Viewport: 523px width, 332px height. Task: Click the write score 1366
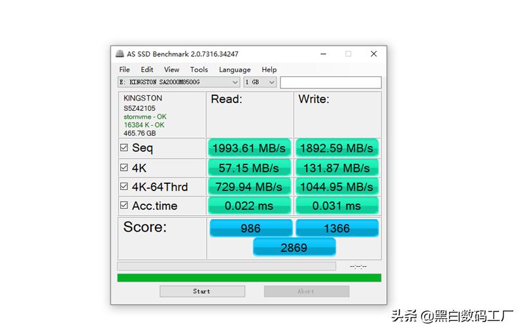pos(337,228)
